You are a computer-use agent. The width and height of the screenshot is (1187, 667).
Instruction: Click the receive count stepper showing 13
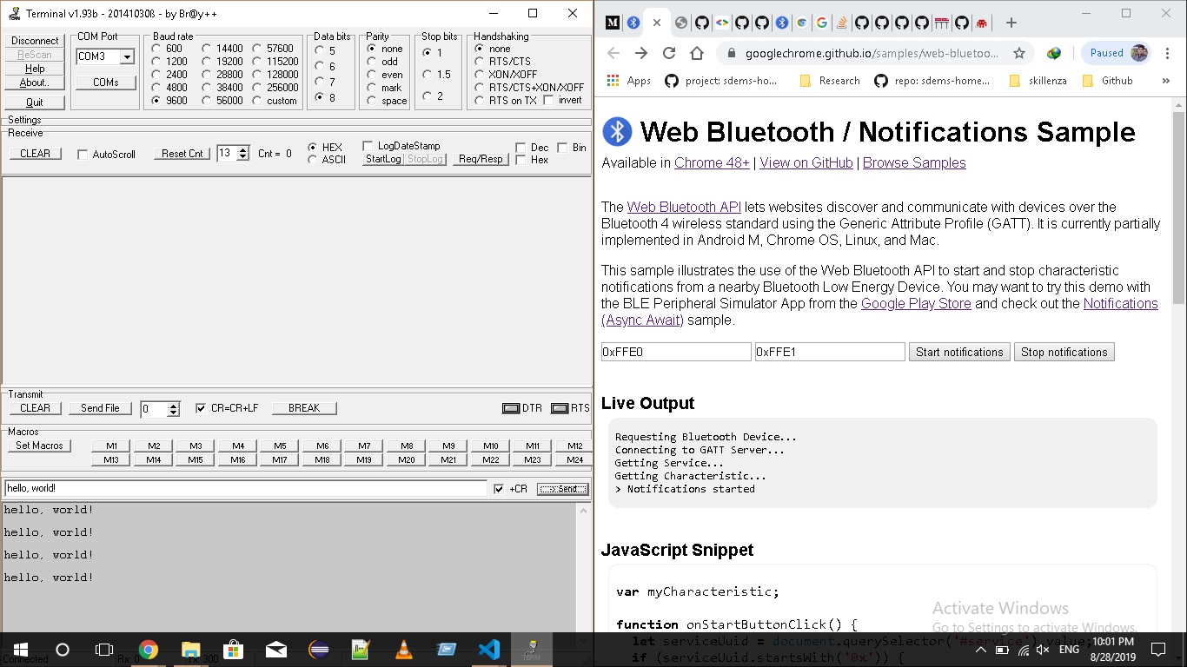coord(233,153)
